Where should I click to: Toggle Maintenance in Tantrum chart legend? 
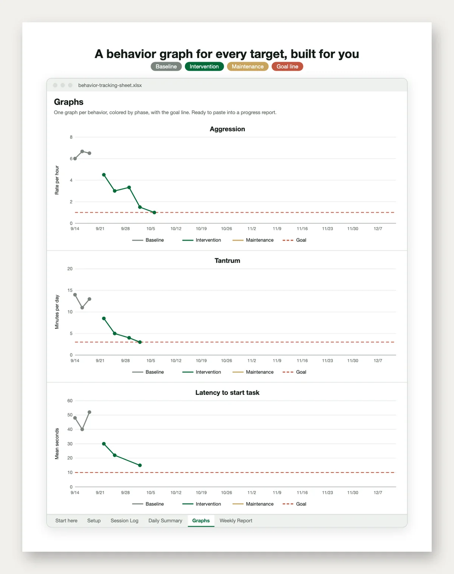pyautogui.click(x=253, y=372)
